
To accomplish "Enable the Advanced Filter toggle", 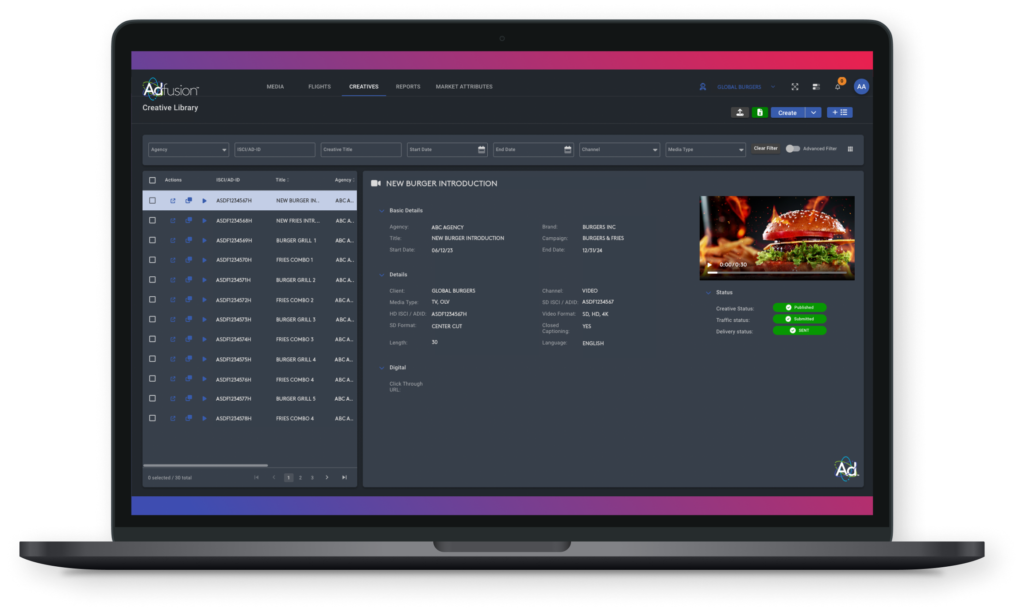I will [x=792, y=149].
